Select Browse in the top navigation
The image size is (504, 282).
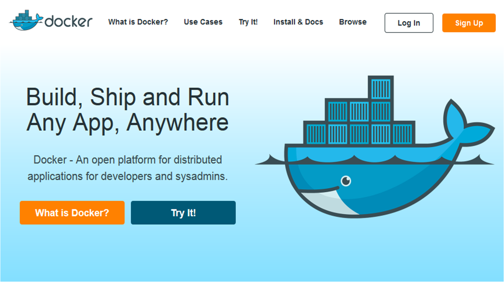353,22
